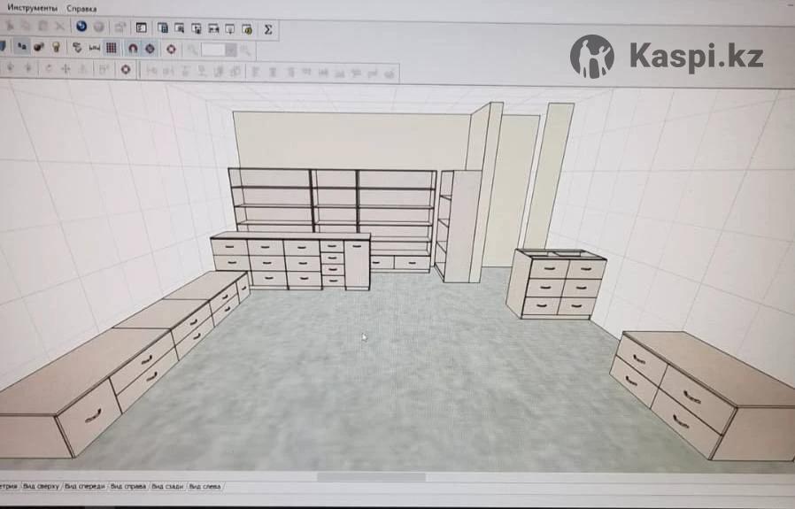Toggle the diamond snap icon beside magnet
Viewport: 795px width, 509px height.
tap(150, 49)
